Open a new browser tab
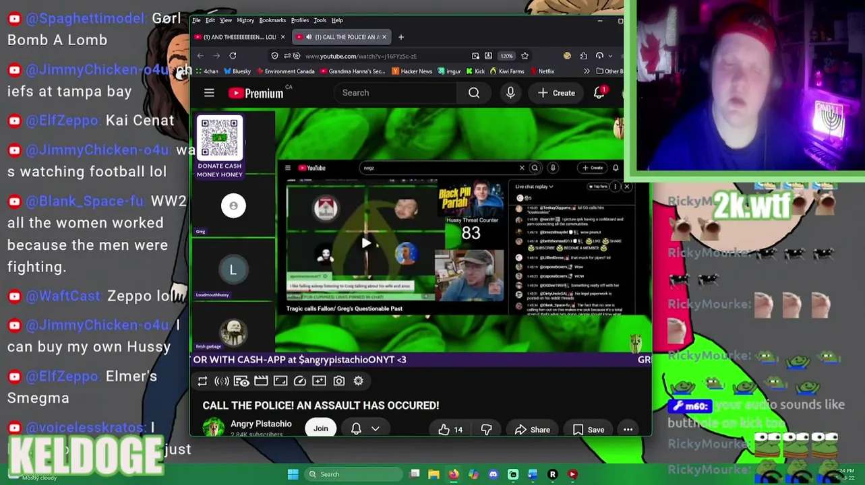Screen dimensions: 865x485 point(401,37)
